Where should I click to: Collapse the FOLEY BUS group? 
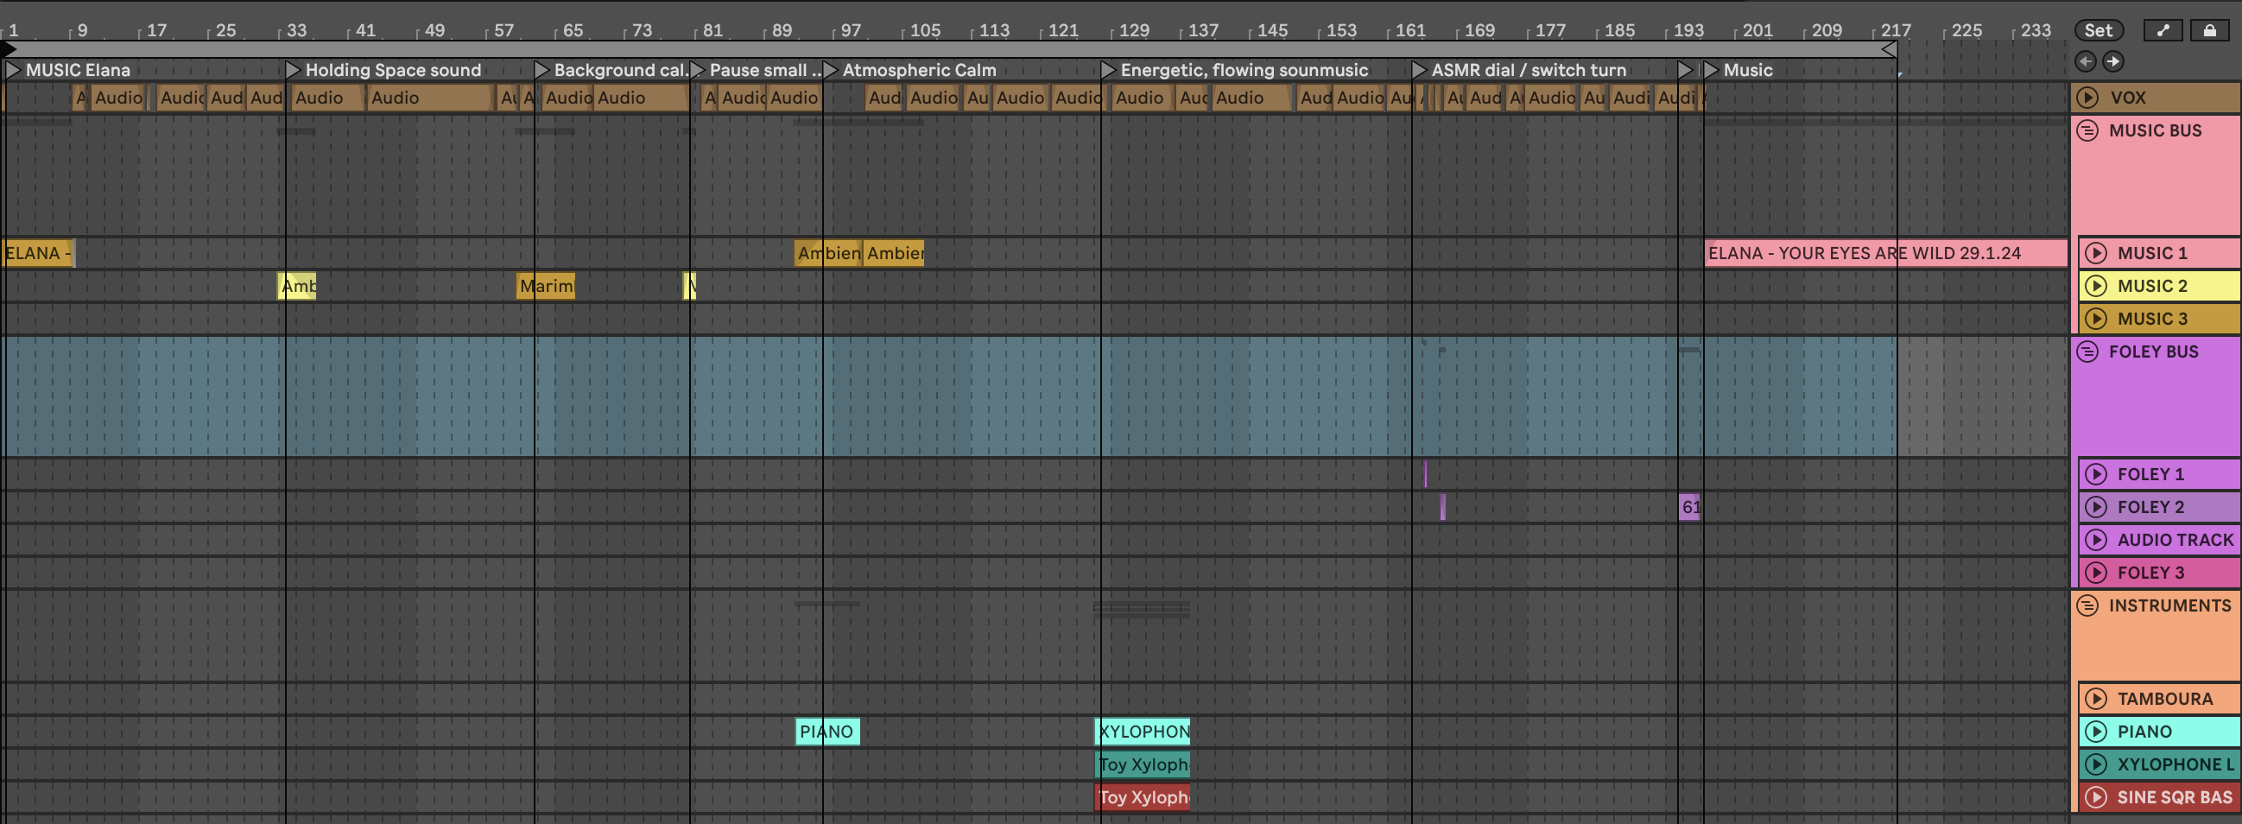2087,352
